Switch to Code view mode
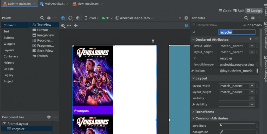 click(225, 11)
